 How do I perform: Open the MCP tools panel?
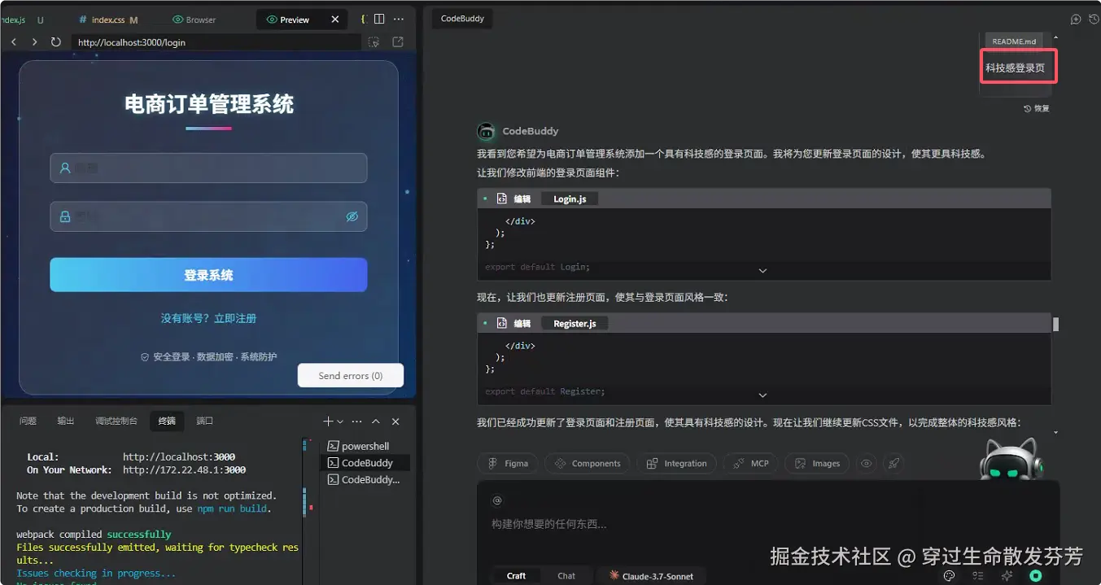pos(750,463)
